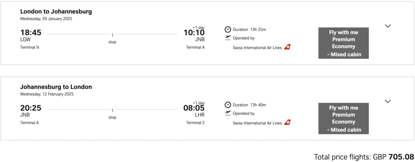
Task: Click the airplane icon on the Johannesburg to London flight
Action: pos(228,113)
